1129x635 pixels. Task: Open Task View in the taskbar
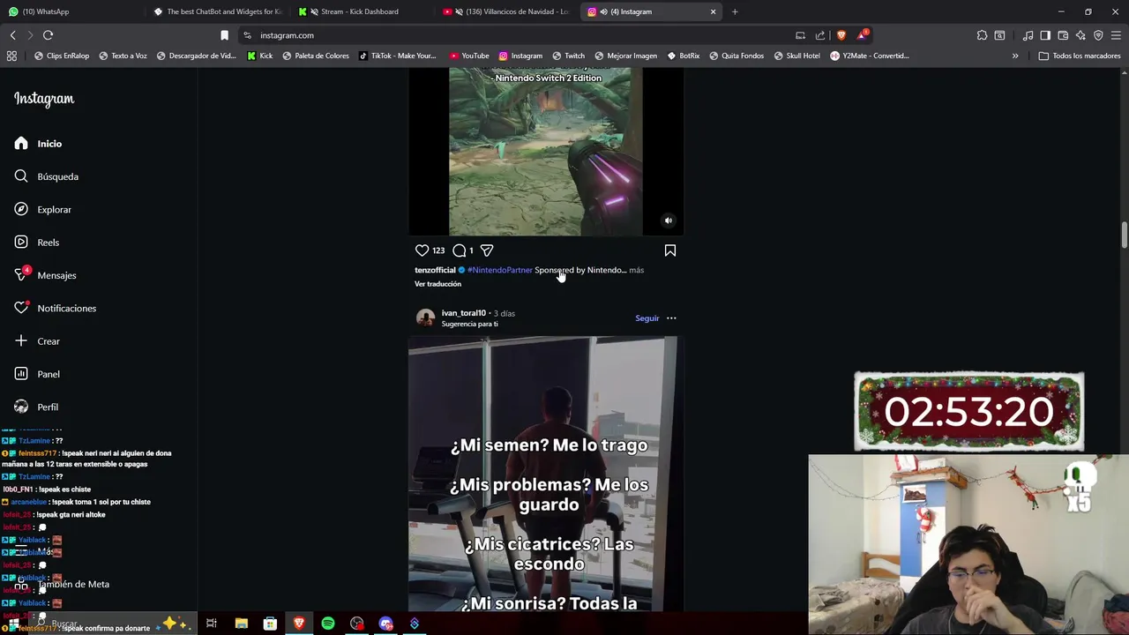tap(212, 624)
